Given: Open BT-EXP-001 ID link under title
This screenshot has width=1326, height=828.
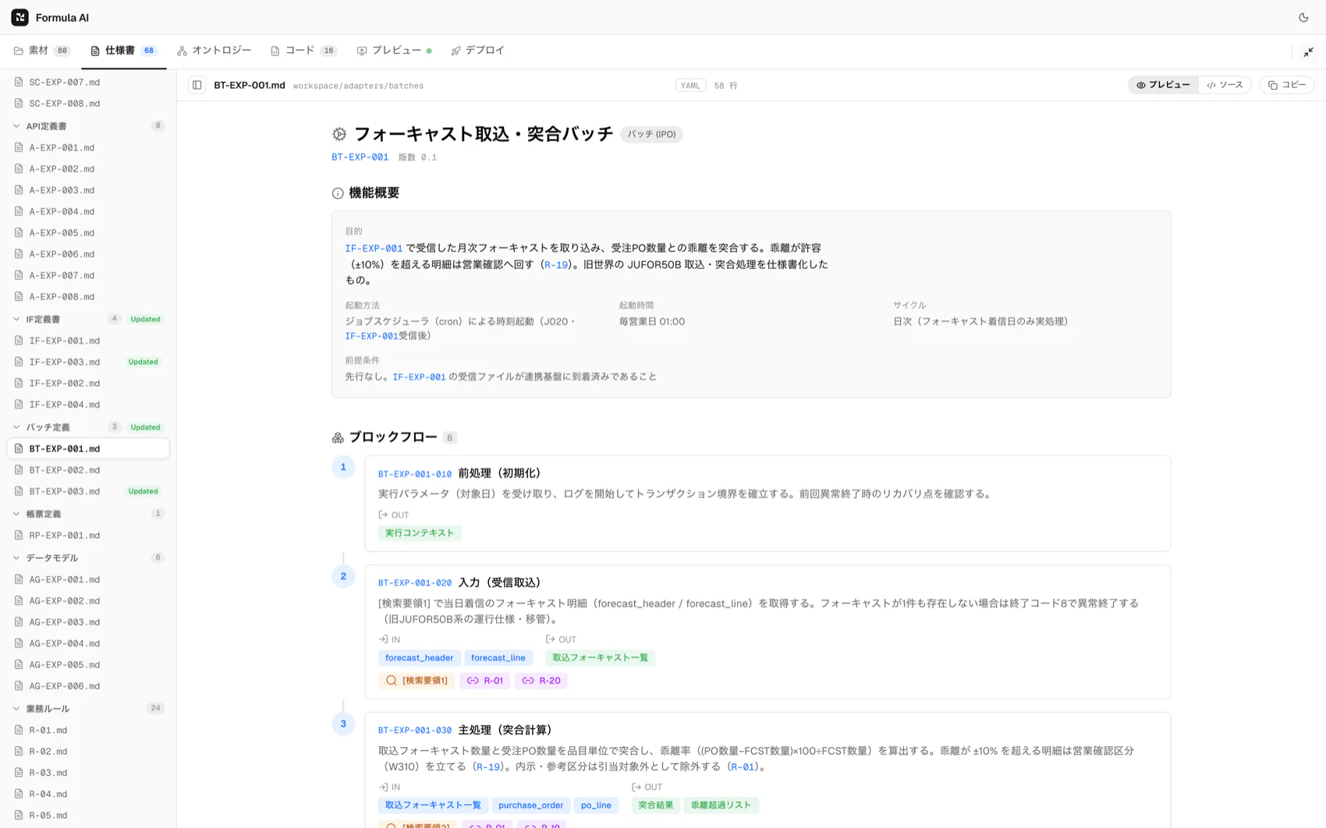Looking at the screenshot, I should coord(360,157).
